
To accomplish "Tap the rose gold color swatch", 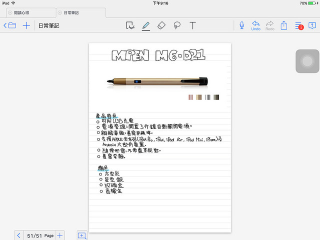I will [x=190, y=97].
